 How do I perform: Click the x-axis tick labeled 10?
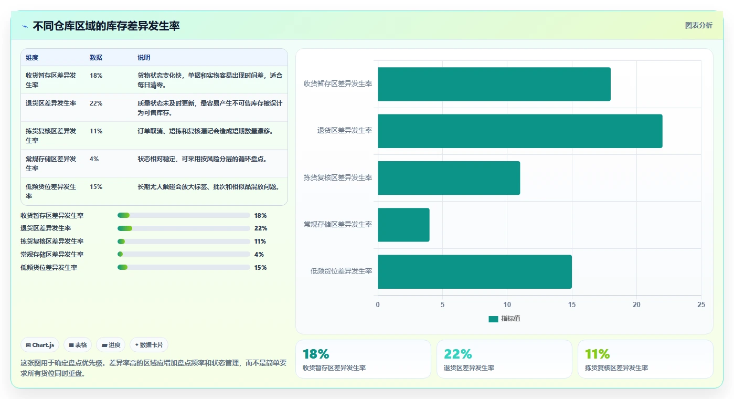click(x=507, y=305)
